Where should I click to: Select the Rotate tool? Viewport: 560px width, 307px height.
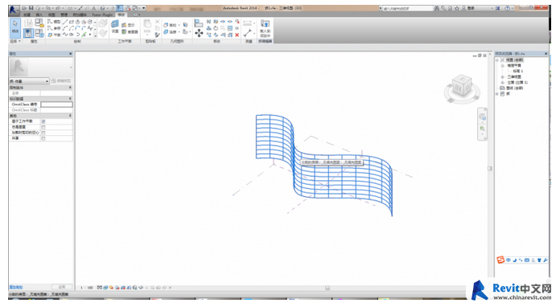coord(216,28)
